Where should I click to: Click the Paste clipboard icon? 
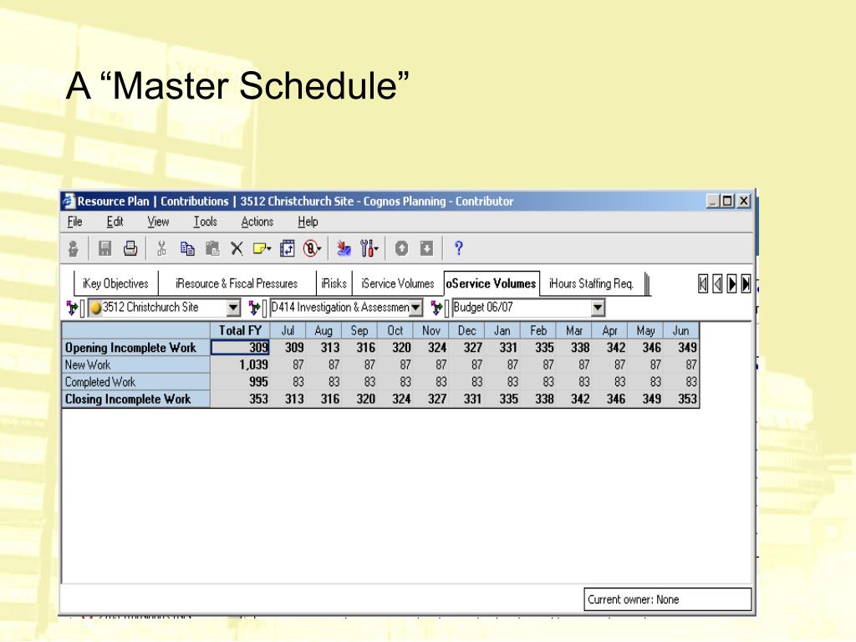tap(212, 249)
